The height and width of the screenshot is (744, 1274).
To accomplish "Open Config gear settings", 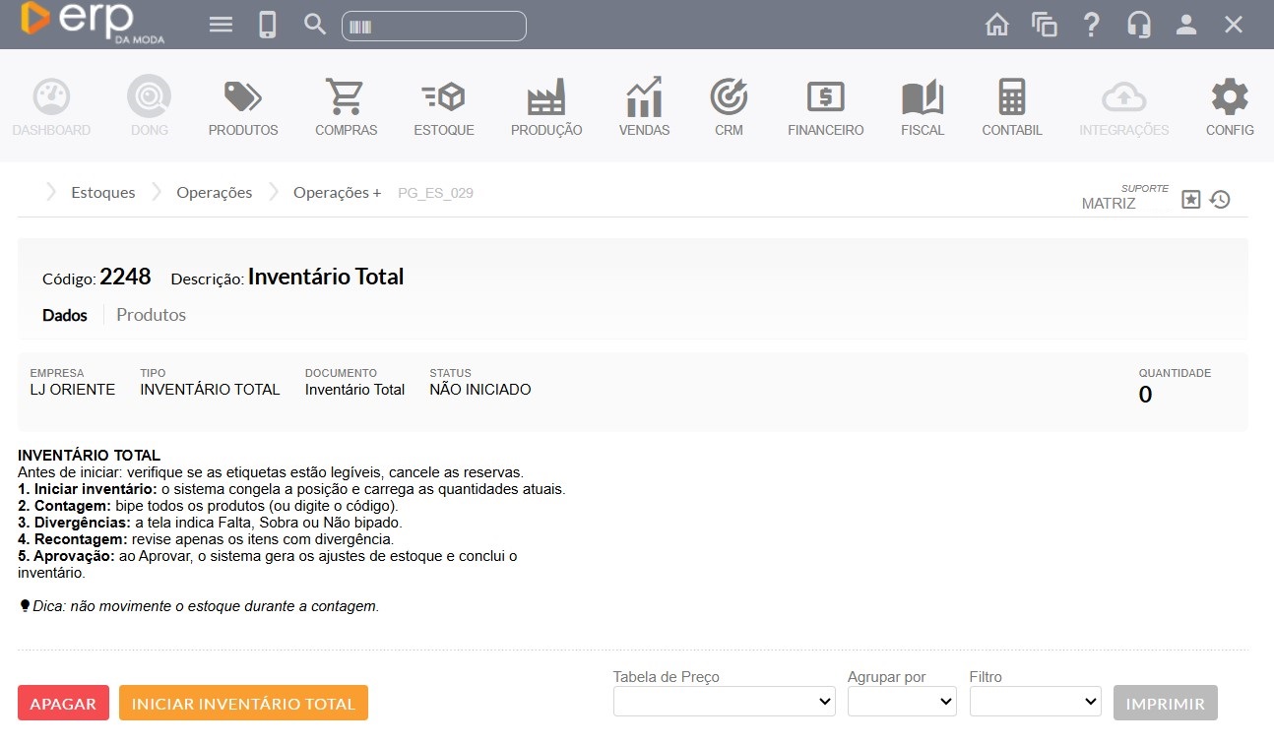I will (x=1229, y=106).
